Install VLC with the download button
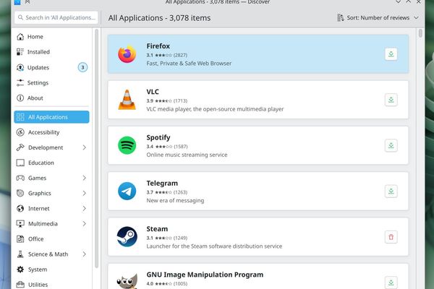The height and width of the screenshot is (289, 434). coord(391,100)
